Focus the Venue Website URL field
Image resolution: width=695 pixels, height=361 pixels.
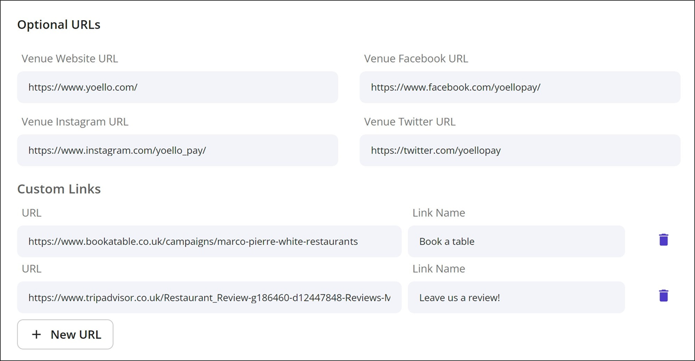click(x=177, y=87)
